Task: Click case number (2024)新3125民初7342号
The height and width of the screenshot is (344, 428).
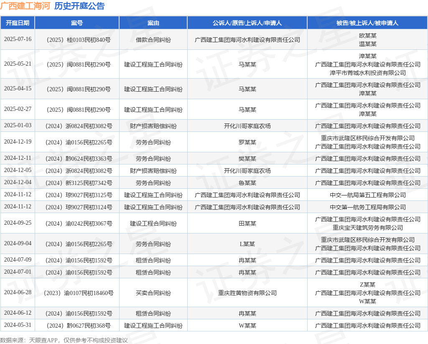Action: click(x=79, y=183)
